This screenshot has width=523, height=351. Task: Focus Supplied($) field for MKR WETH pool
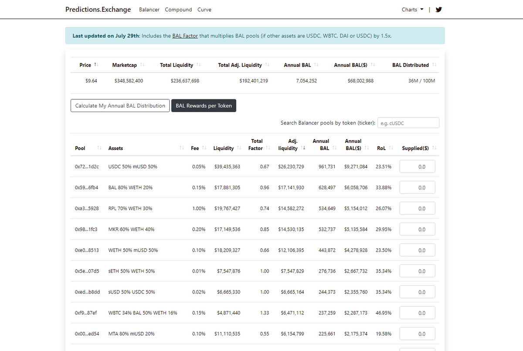coord(418,229)
